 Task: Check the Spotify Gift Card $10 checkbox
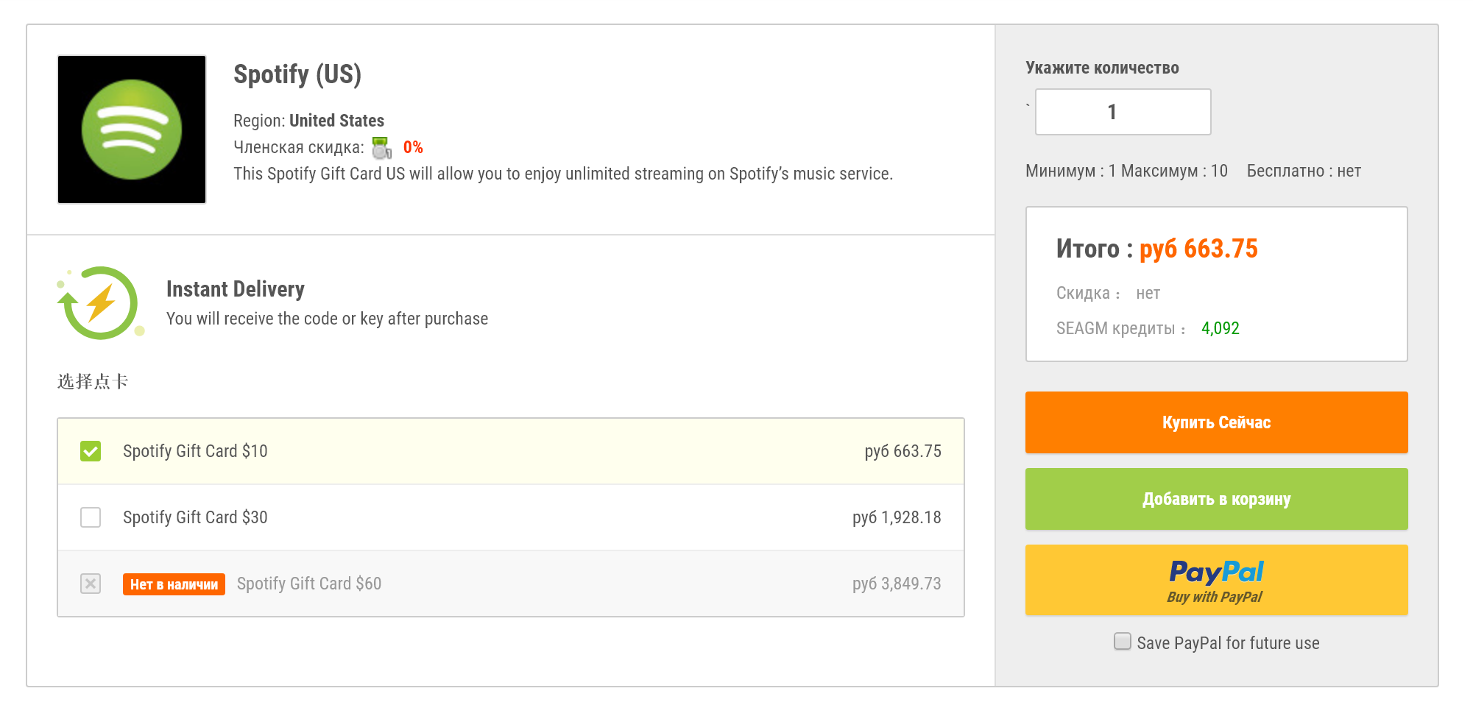(91, 451)
